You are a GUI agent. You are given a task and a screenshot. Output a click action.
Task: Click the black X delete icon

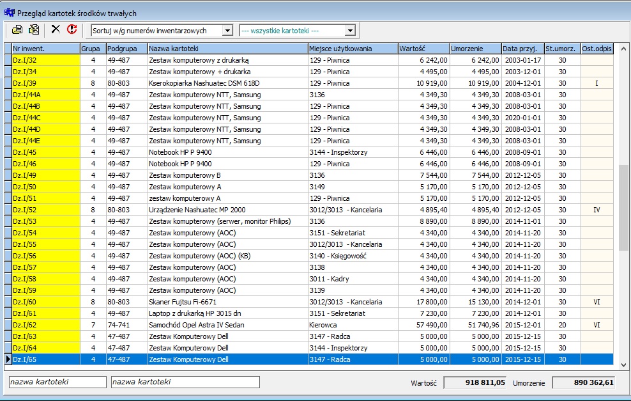(56, 29)
